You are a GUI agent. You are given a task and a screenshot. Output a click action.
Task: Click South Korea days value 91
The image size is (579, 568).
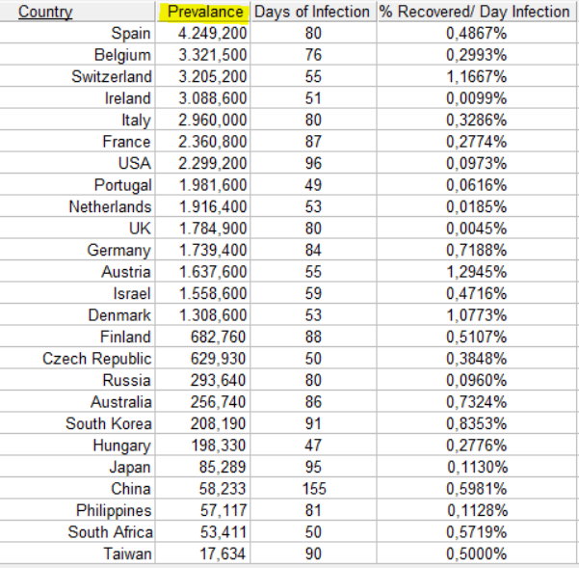pyautogui.click(x=313, y=424)
